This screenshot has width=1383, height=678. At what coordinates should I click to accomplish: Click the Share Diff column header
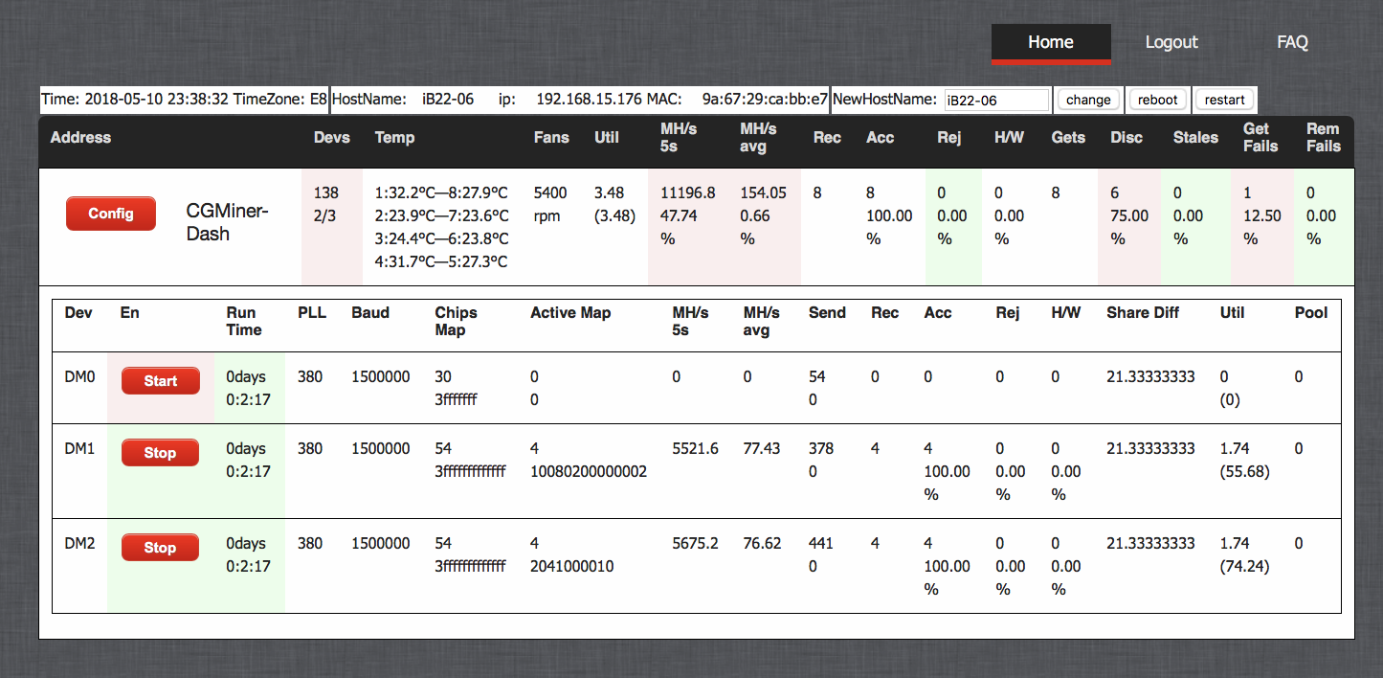click(x=1143, y=312)
